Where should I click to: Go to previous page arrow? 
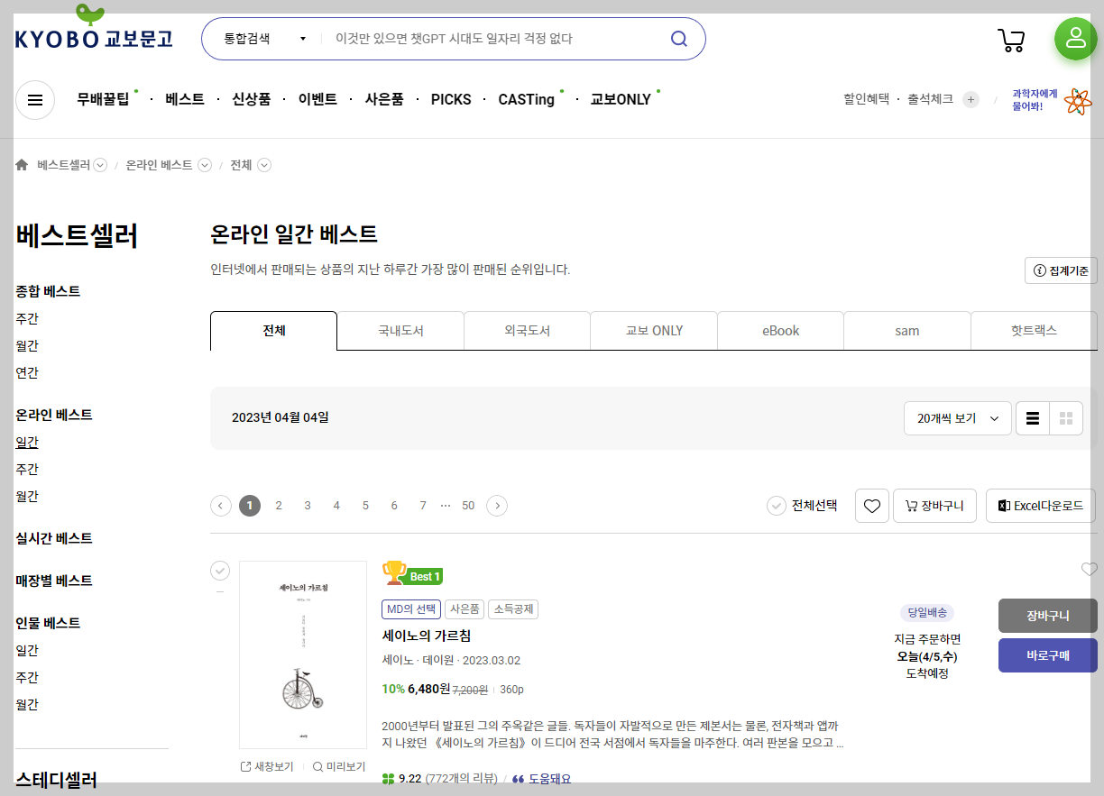tap(221, 506)
